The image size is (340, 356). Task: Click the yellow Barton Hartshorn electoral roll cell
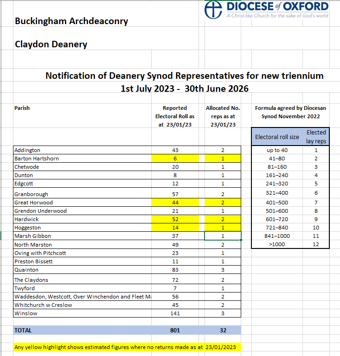coord(175,159)
